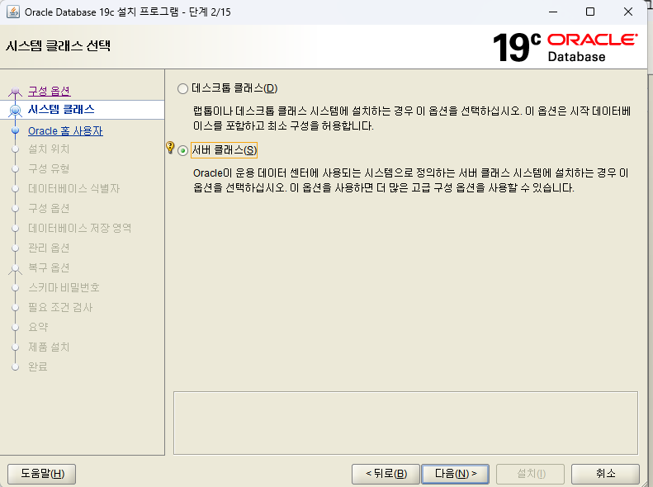Click 복구 옵션 step in sidebar
Viewport: 653px width, 487px height.
coord(49,267)
